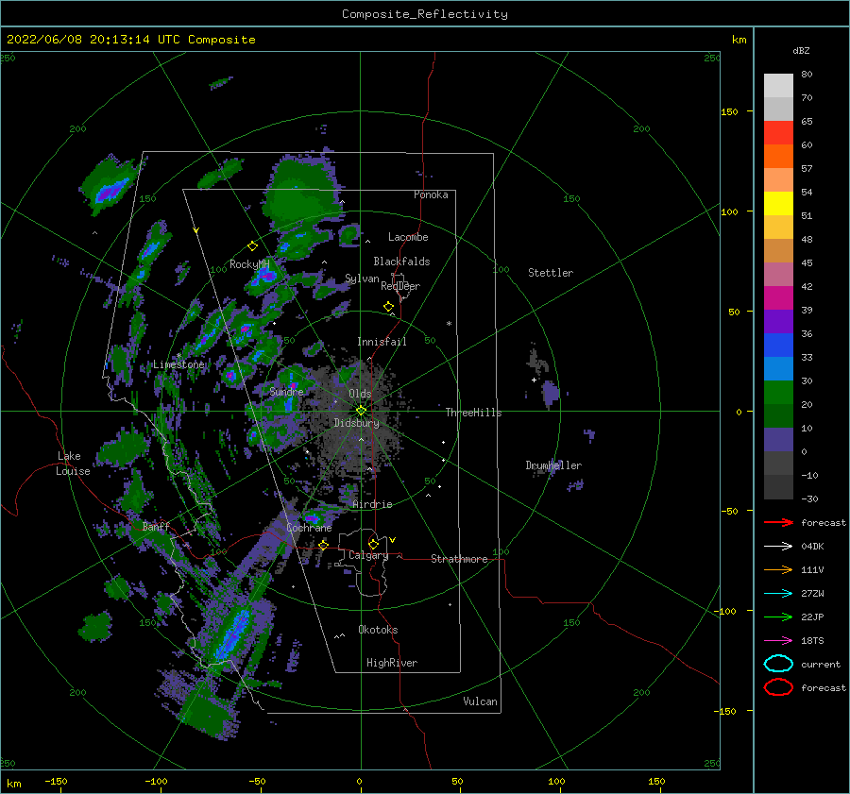Click the 18TS legend label
Image resolution: width=850 pixels, height=794 pixels.
click(812, 641)
